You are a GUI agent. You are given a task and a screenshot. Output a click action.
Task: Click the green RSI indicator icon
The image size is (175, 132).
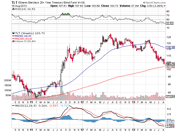click(13, 9)
